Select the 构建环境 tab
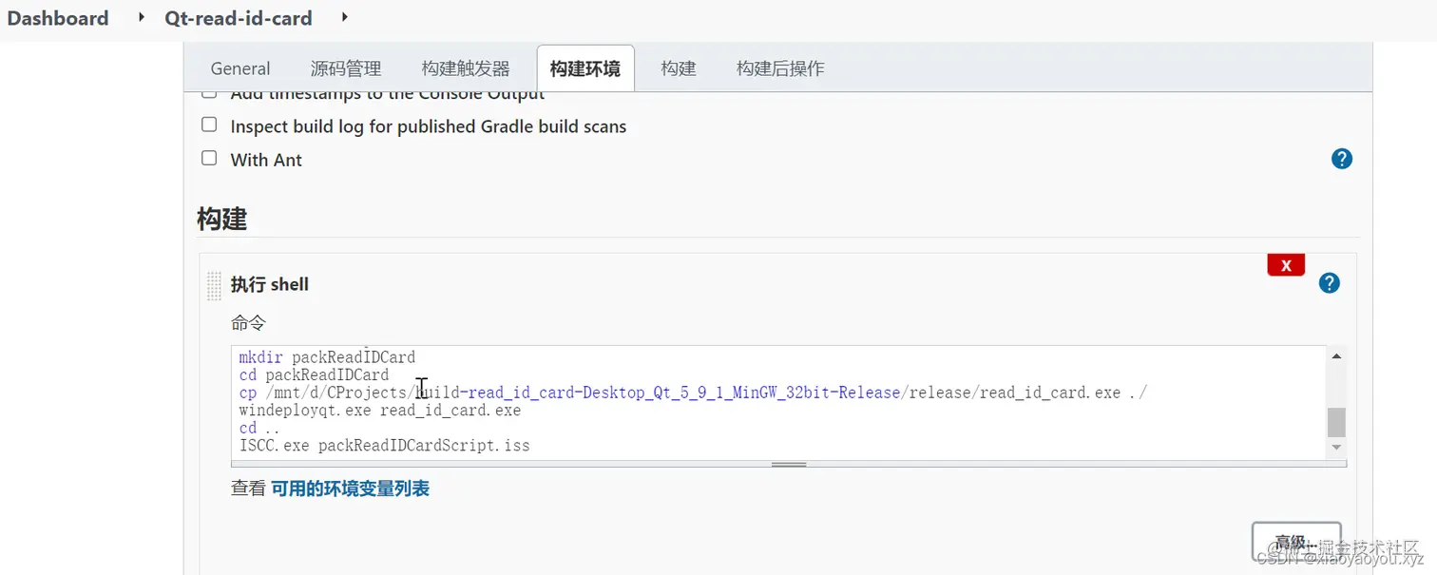This screenshot has height=575, width=1437. coord(585,68)
